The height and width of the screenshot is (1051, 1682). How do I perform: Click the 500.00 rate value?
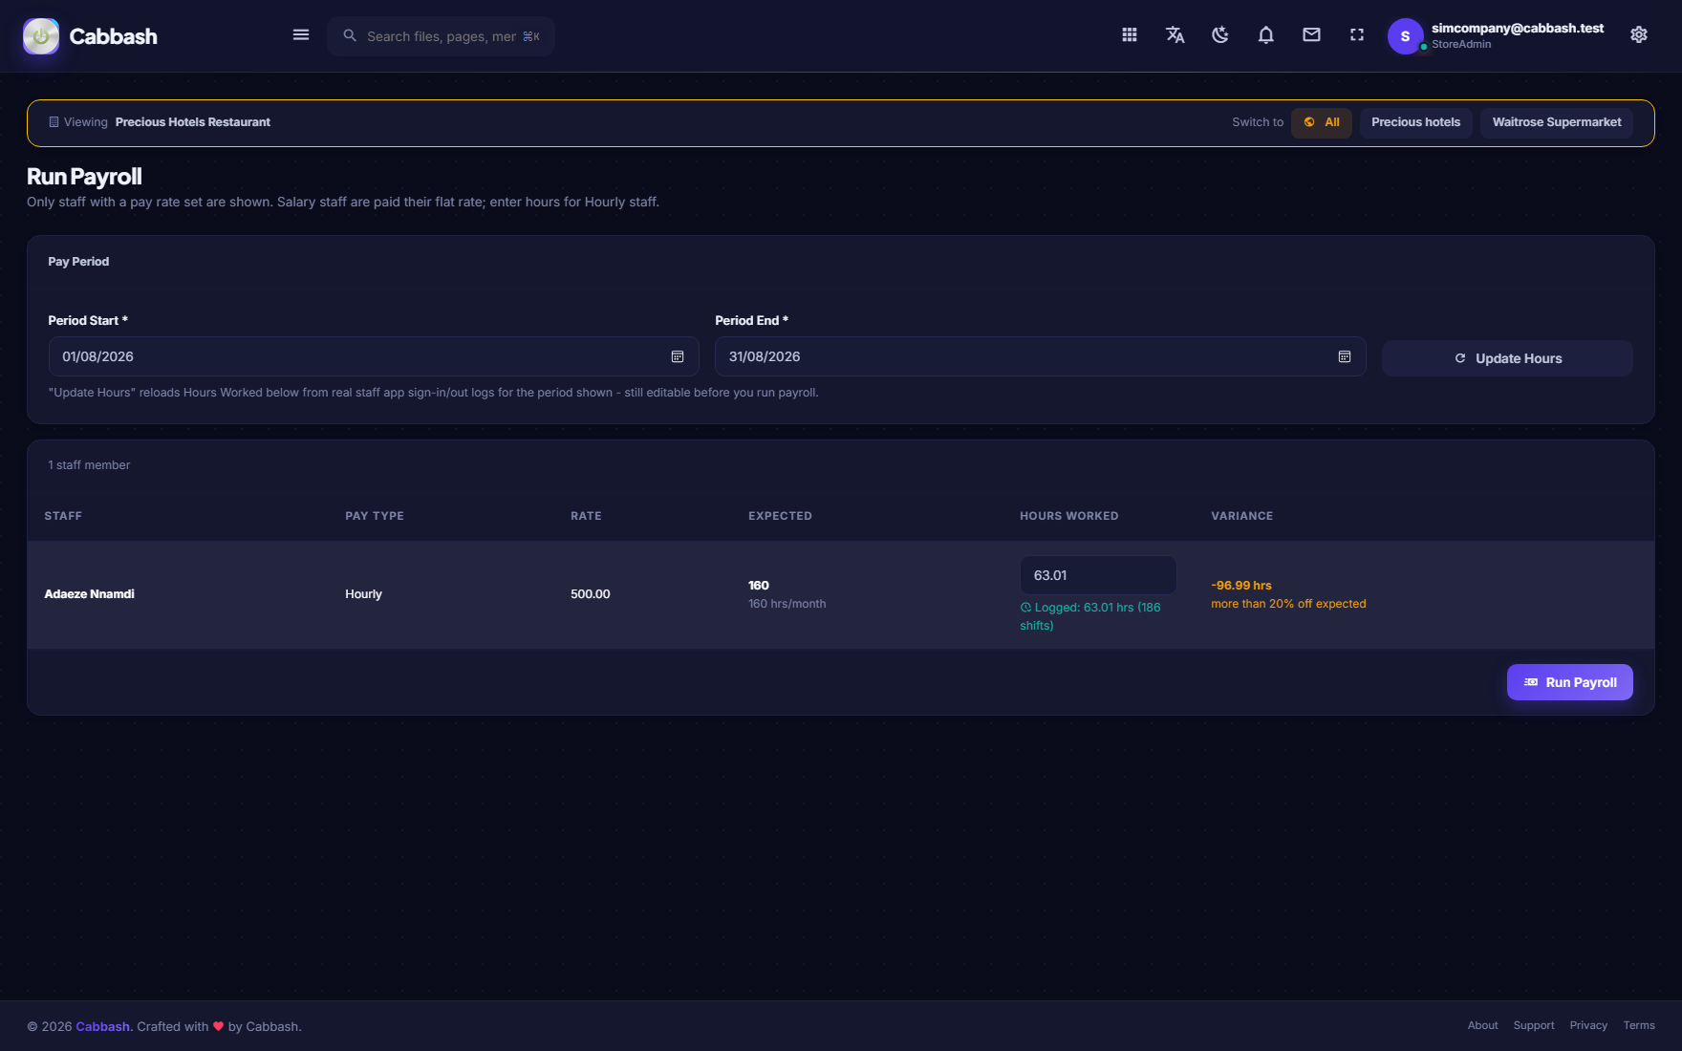[x=591, y=594]
